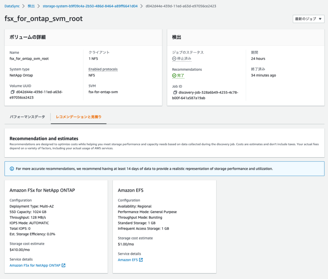Screen dimensions: 328x279
Task: Copy the discovery Job ID via copy icon
Action: coord(175,92)
